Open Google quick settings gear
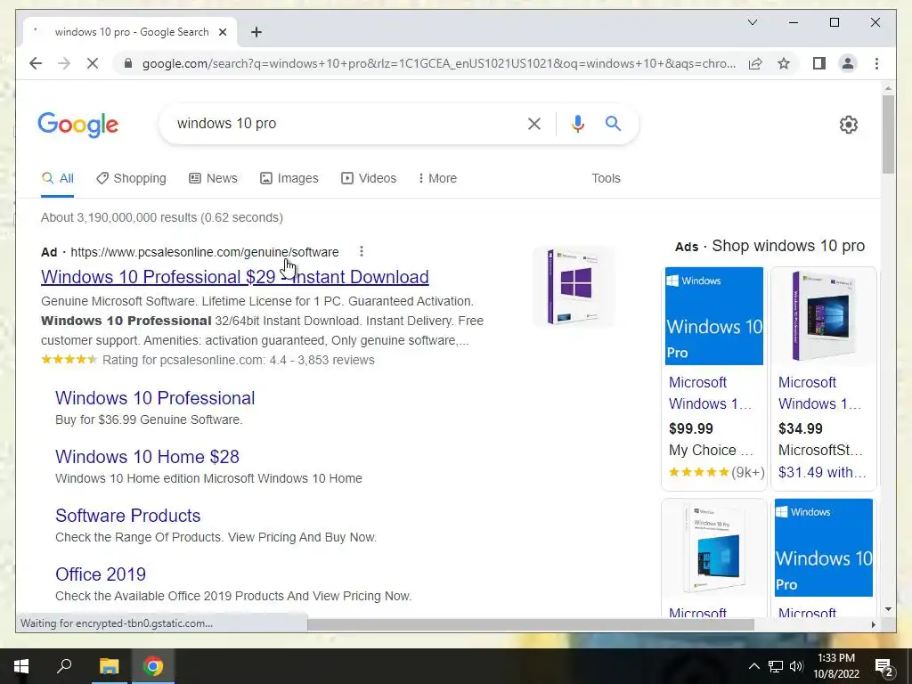This screenshot has height=684, width=912. click(x=848, y=124)
